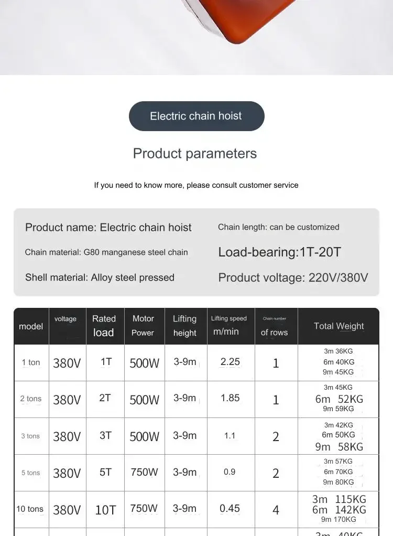
Task: Click the Product parameters heading
Action: (194, 154)
